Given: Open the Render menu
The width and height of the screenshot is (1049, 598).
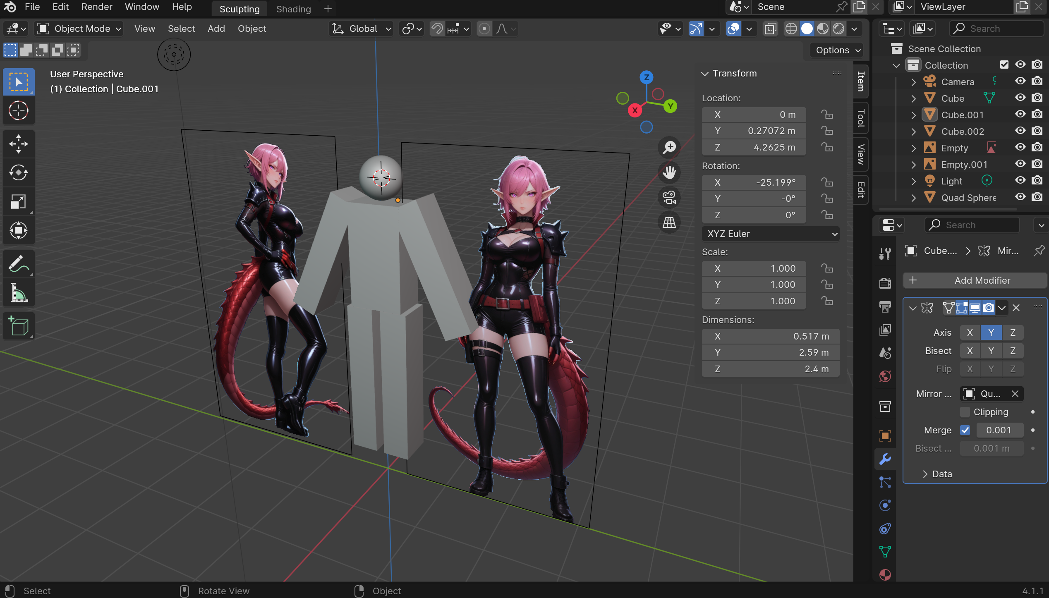Looking at the screenshot, I should tap(97, 7).
